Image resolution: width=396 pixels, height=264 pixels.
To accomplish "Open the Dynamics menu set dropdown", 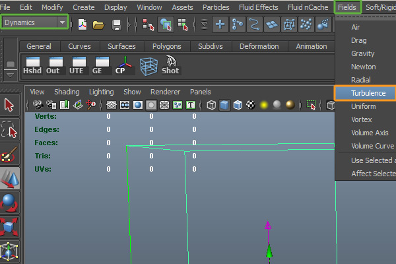I will click(x=35, y=22).
